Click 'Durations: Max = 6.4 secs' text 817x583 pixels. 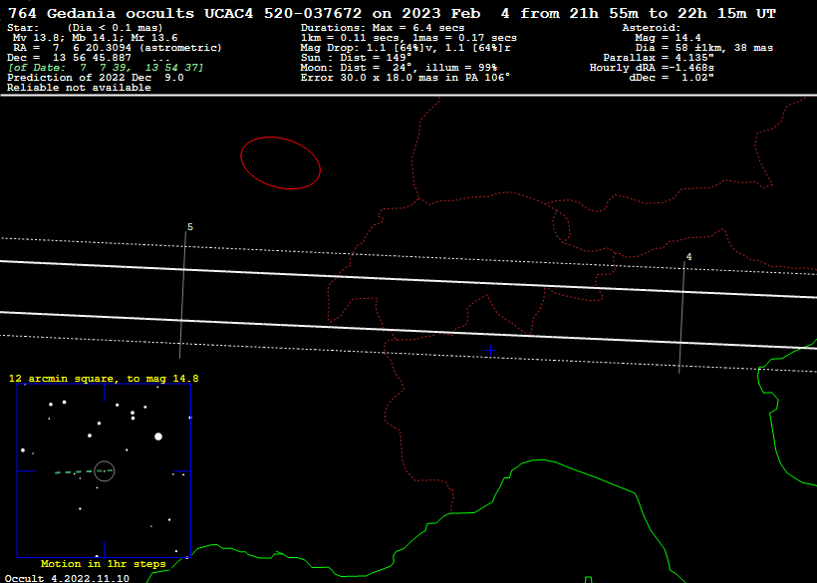383,28
